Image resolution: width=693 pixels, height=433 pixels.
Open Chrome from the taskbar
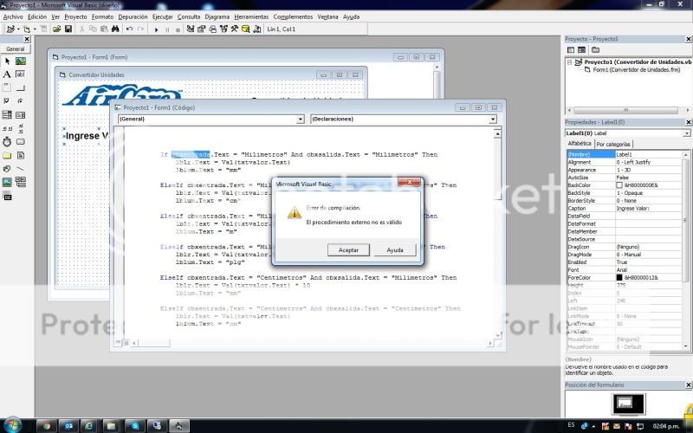(47, 426)
